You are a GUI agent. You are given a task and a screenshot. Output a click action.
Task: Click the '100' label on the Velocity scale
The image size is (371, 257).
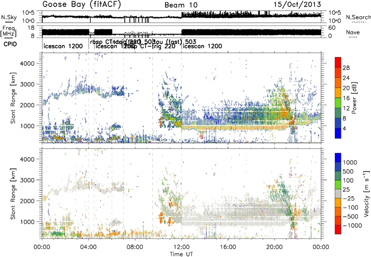[348, 180]
